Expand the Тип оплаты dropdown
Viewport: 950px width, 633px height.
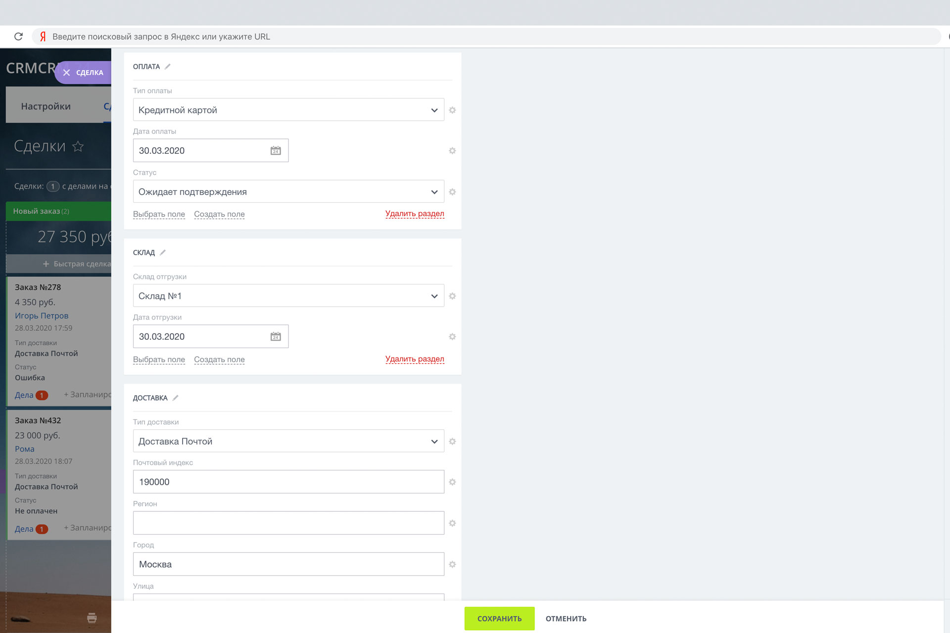pos(288,110)
